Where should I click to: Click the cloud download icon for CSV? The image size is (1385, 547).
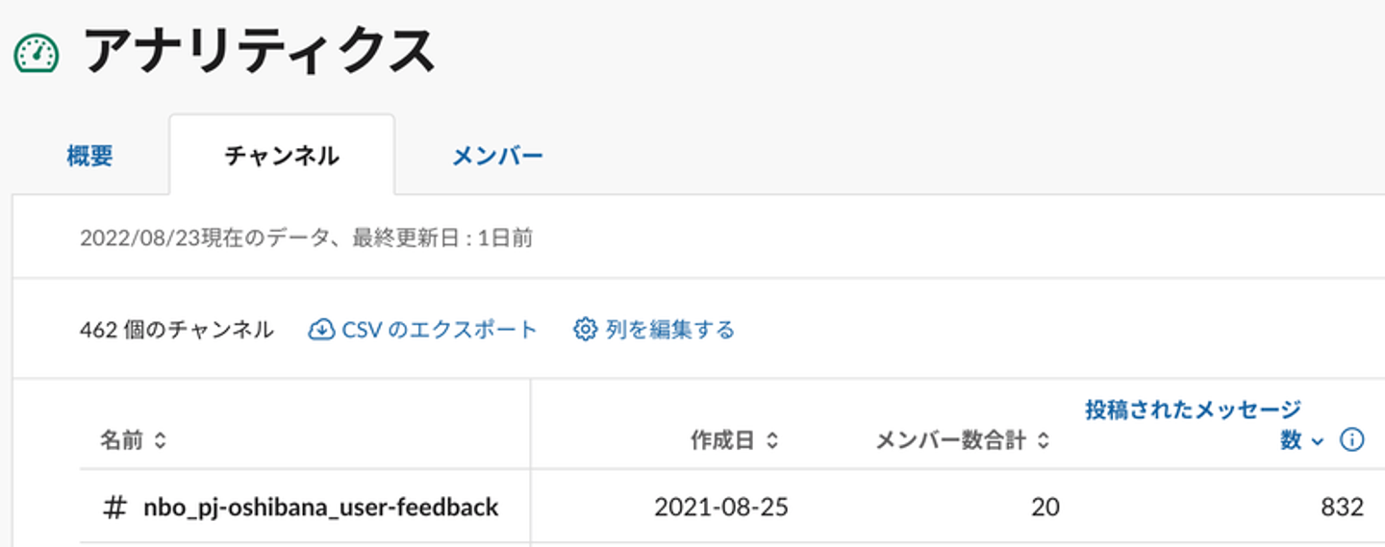(x=321, y=330)
